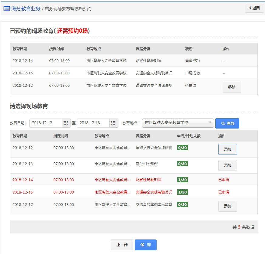
Task: Add the 2018-12-13 其他相关知识 course
Action: click(x=227, y=165)
